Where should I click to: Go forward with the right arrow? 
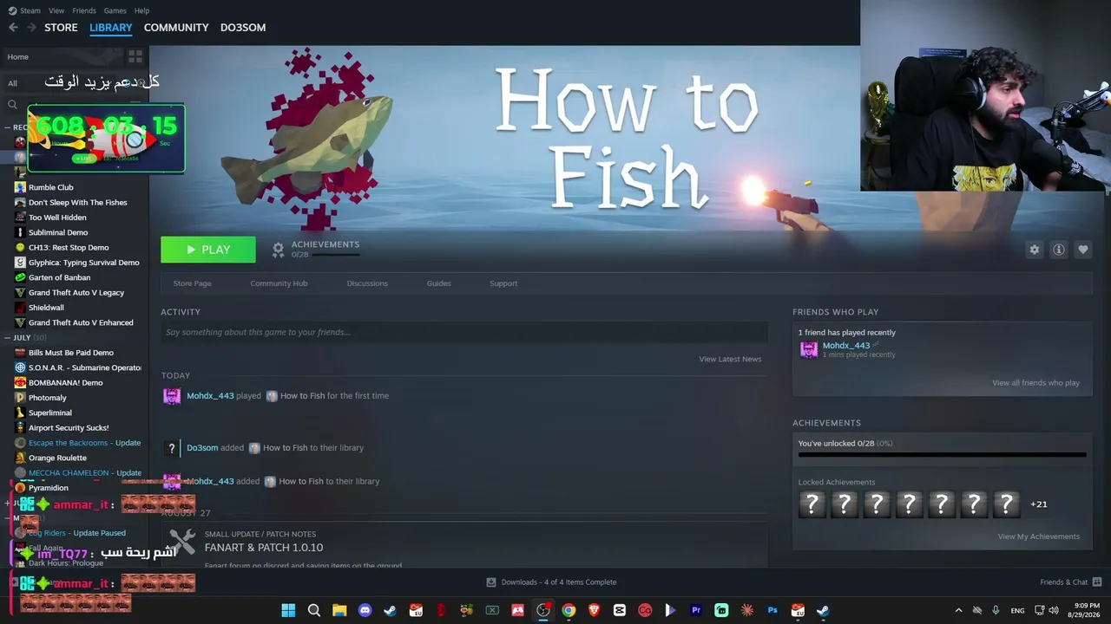coord(31,28)
